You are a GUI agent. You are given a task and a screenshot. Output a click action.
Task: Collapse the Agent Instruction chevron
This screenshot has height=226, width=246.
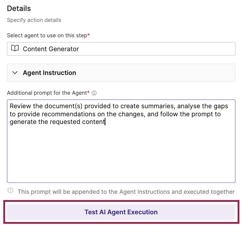coord(15,73)
